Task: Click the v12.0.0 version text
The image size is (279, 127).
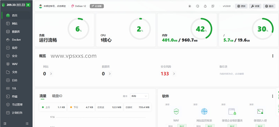Action: point(226,6)
